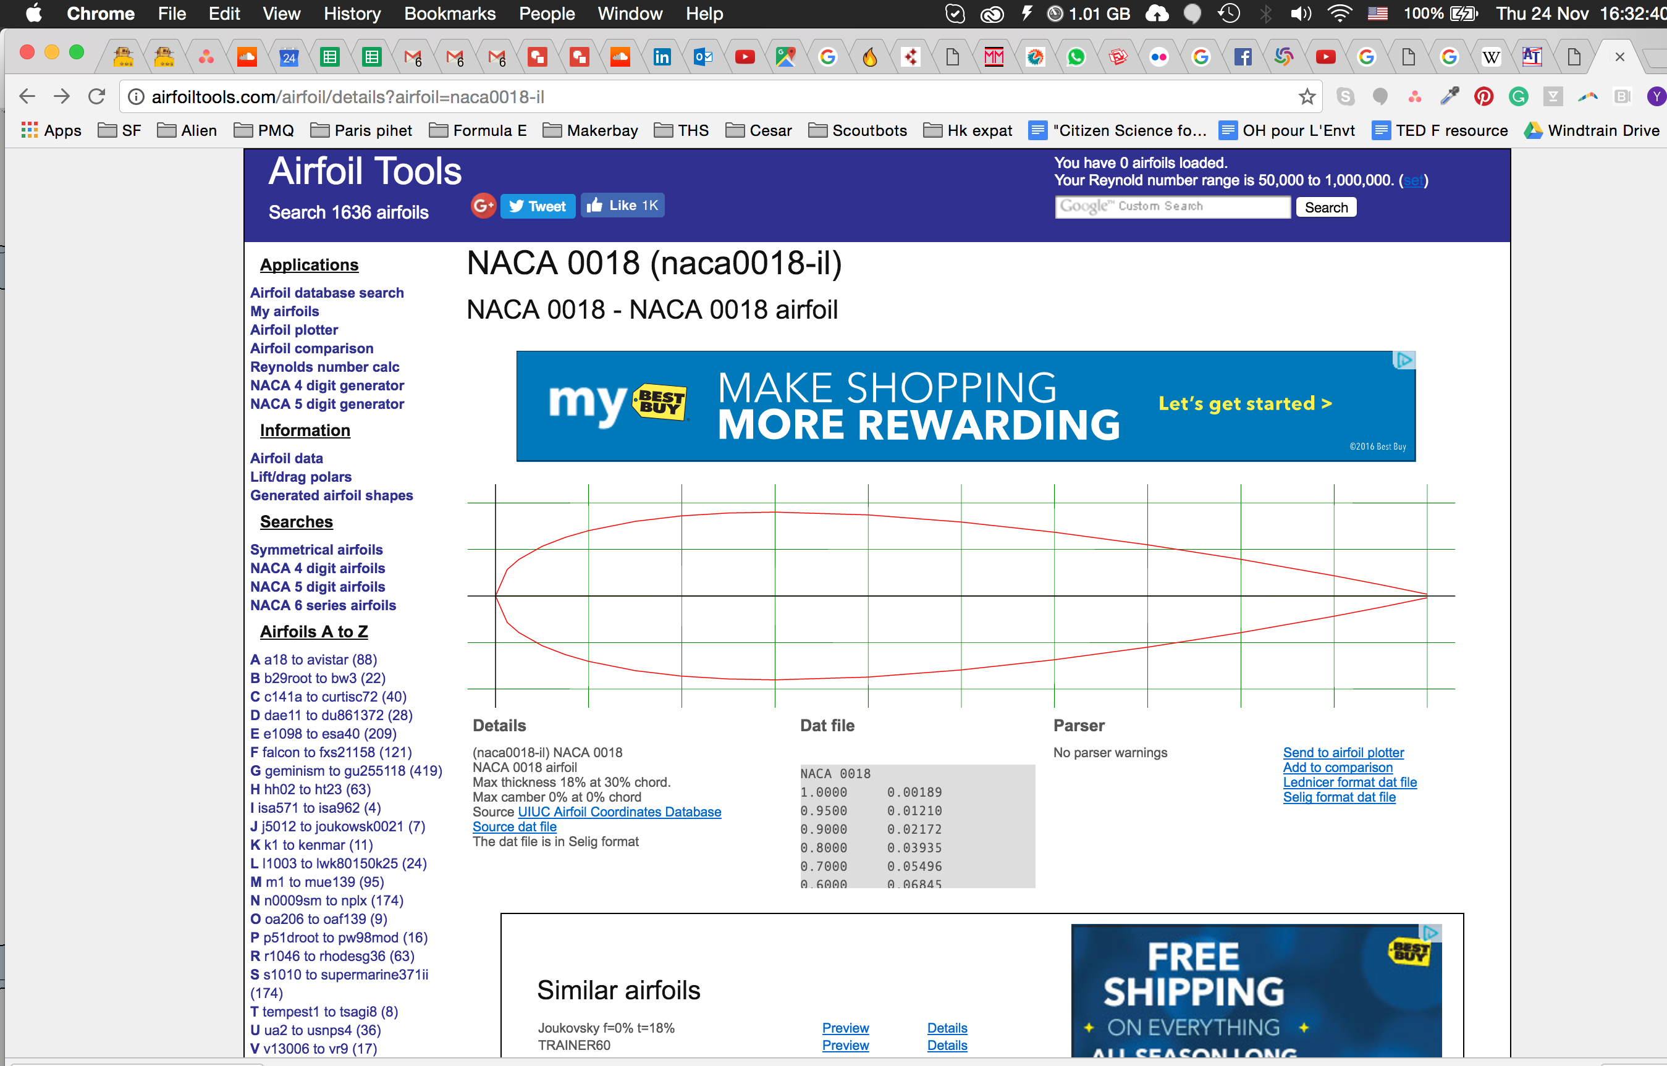
Task: Click the site info icon in address bar
Action: 137,96
